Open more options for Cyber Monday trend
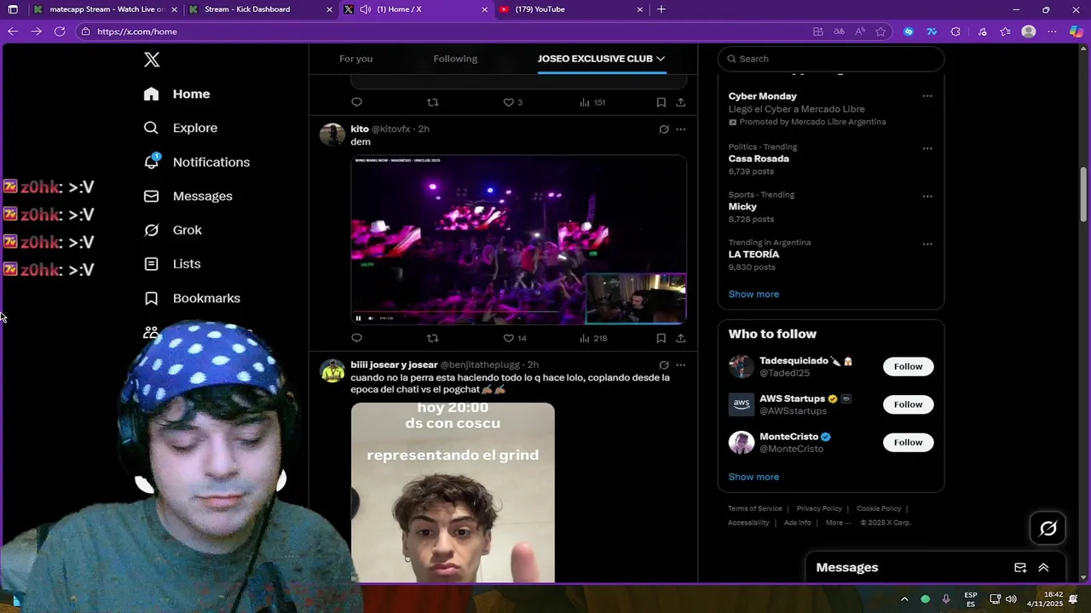 [927, 96]
